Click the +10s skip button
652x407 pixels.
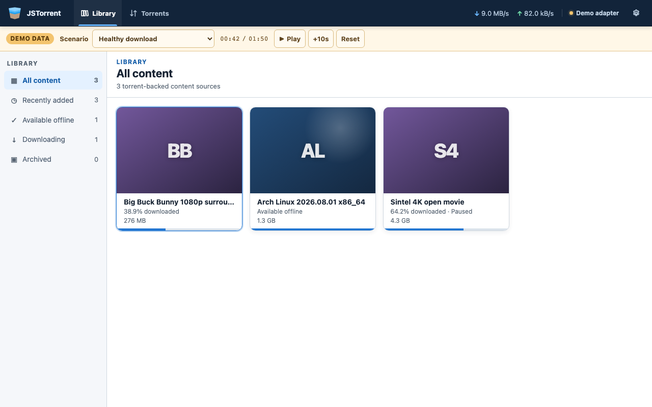321,39
